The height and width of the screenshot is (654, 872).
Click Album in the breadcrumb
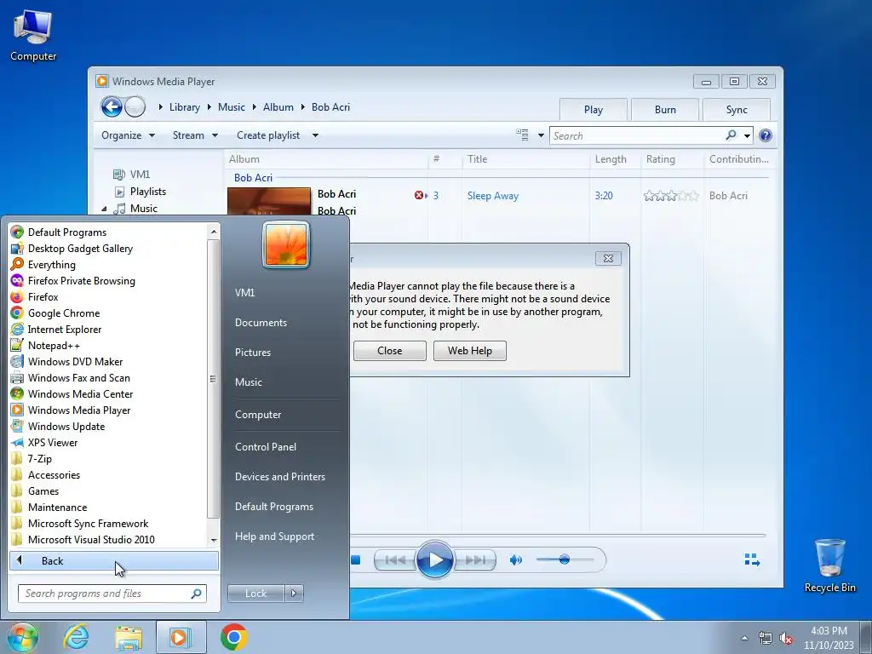coord(278,107)
